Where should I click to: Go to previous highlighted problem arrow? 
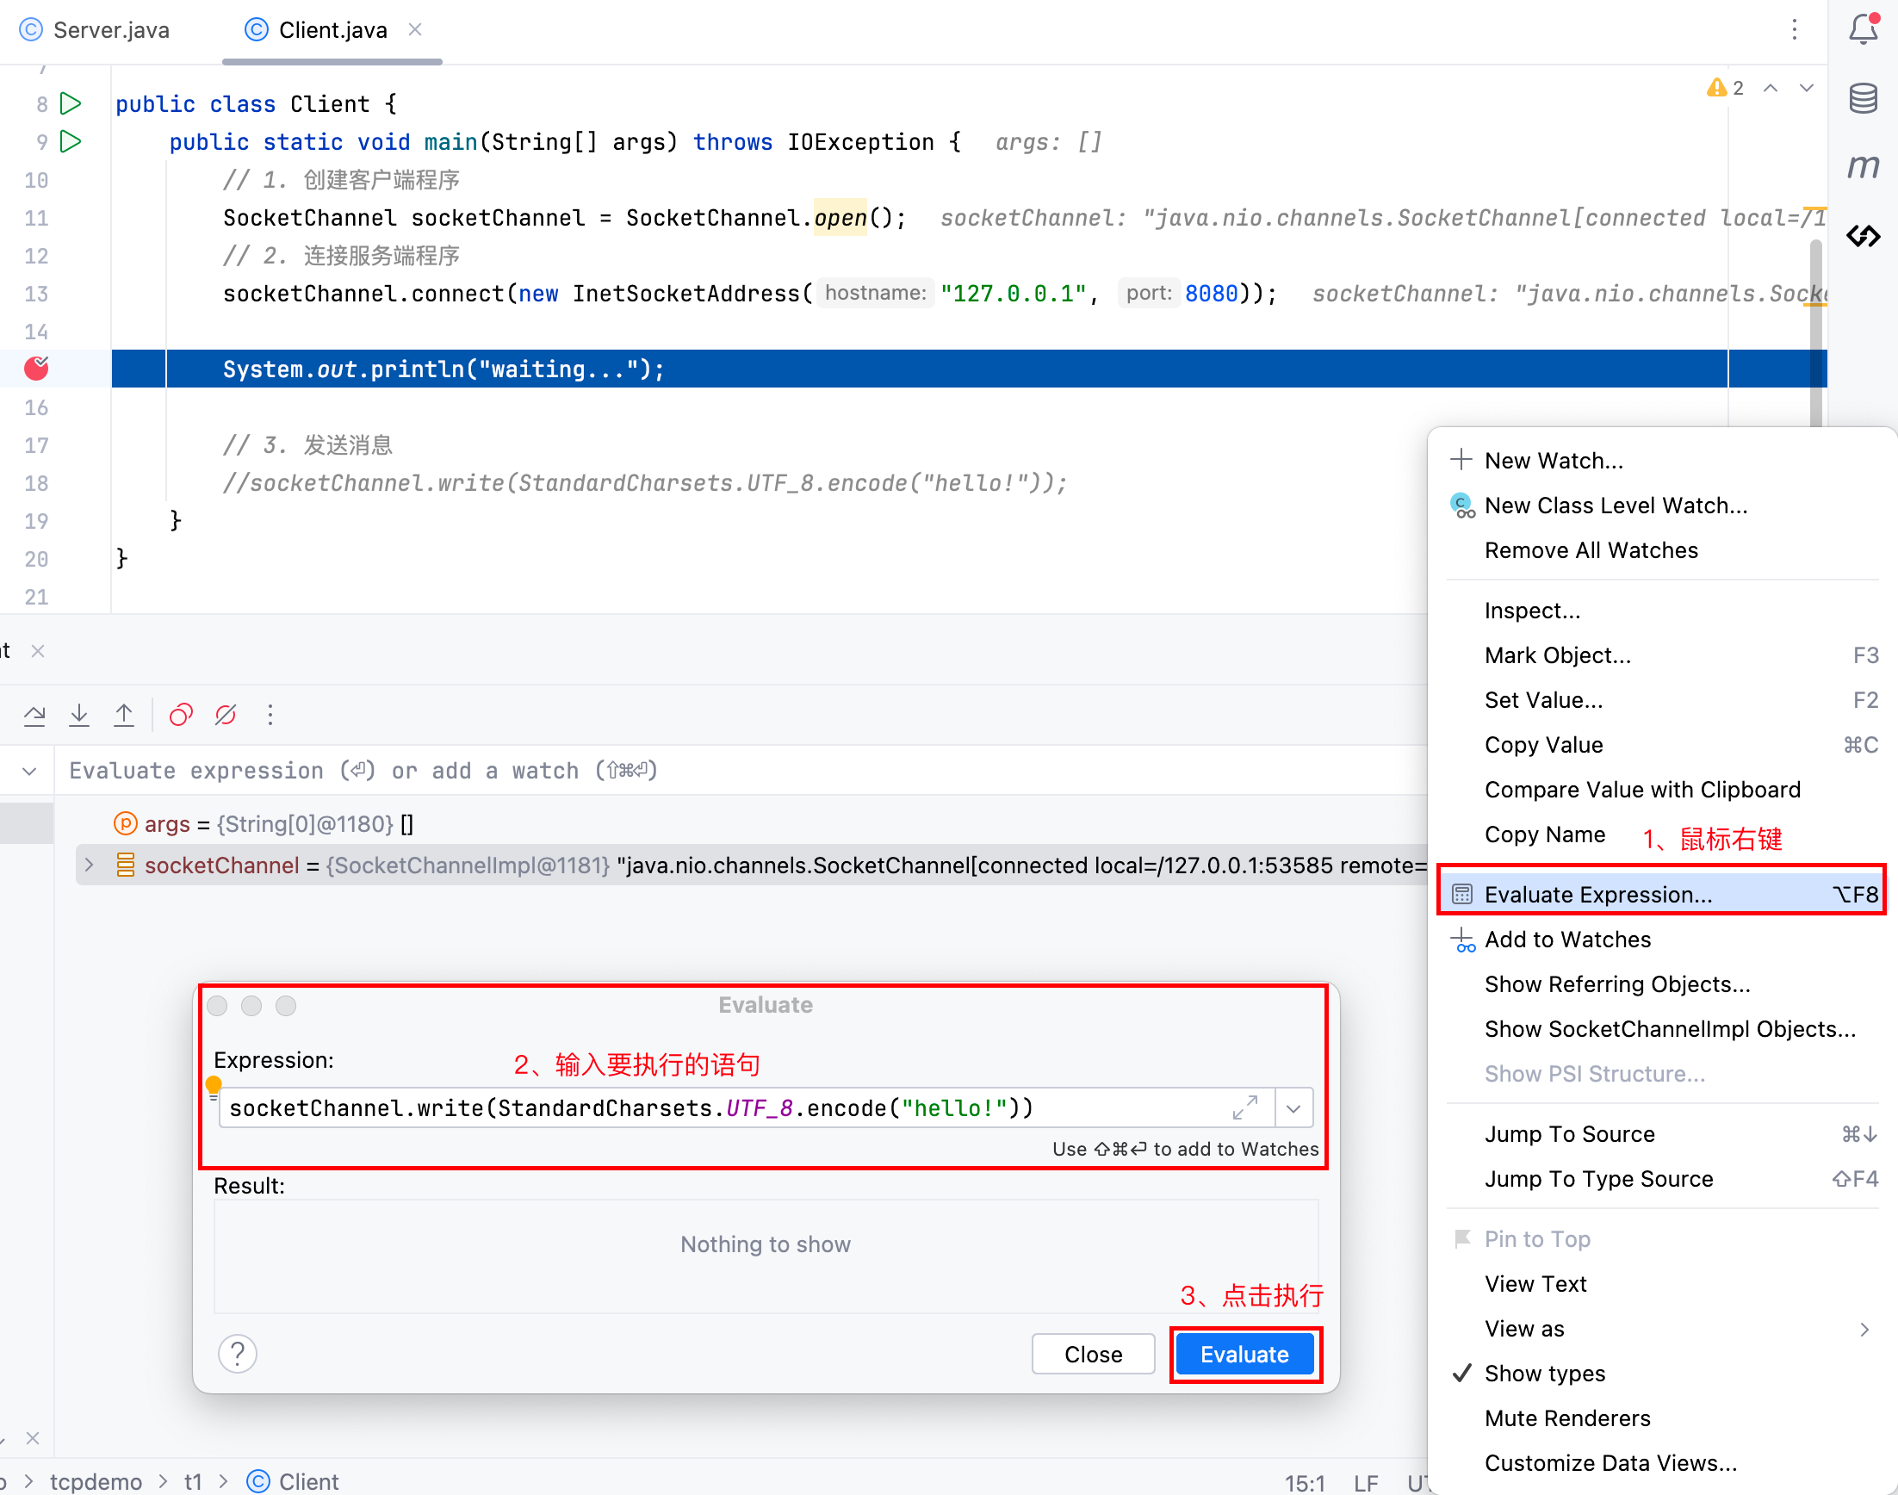(1771, 88)
